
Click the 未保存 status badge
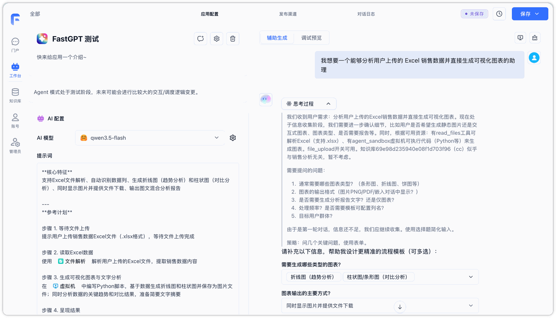click(x=474, y=14)
